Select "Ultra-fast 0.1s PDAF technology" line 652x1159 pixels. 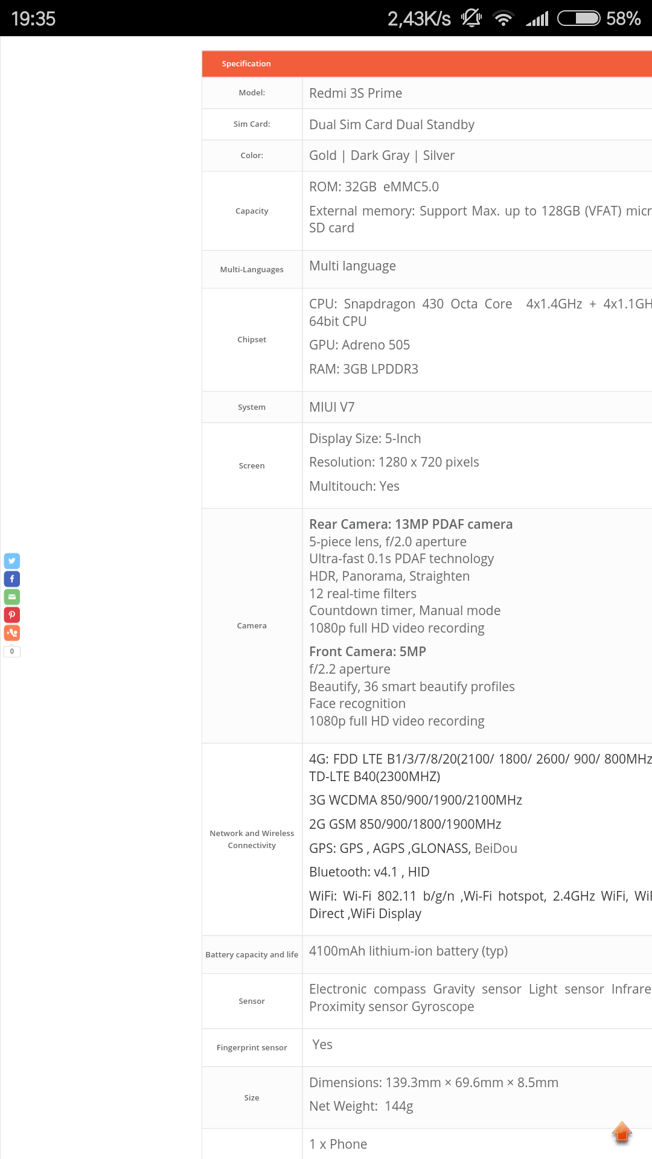click(x=401, y=559)
